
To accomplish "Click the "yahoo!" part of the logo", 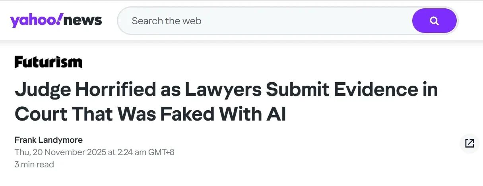I will tap(36, 20).
